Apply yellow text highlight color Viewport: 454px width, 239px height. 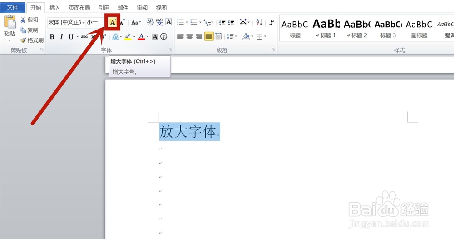click(x=128, y=37)
